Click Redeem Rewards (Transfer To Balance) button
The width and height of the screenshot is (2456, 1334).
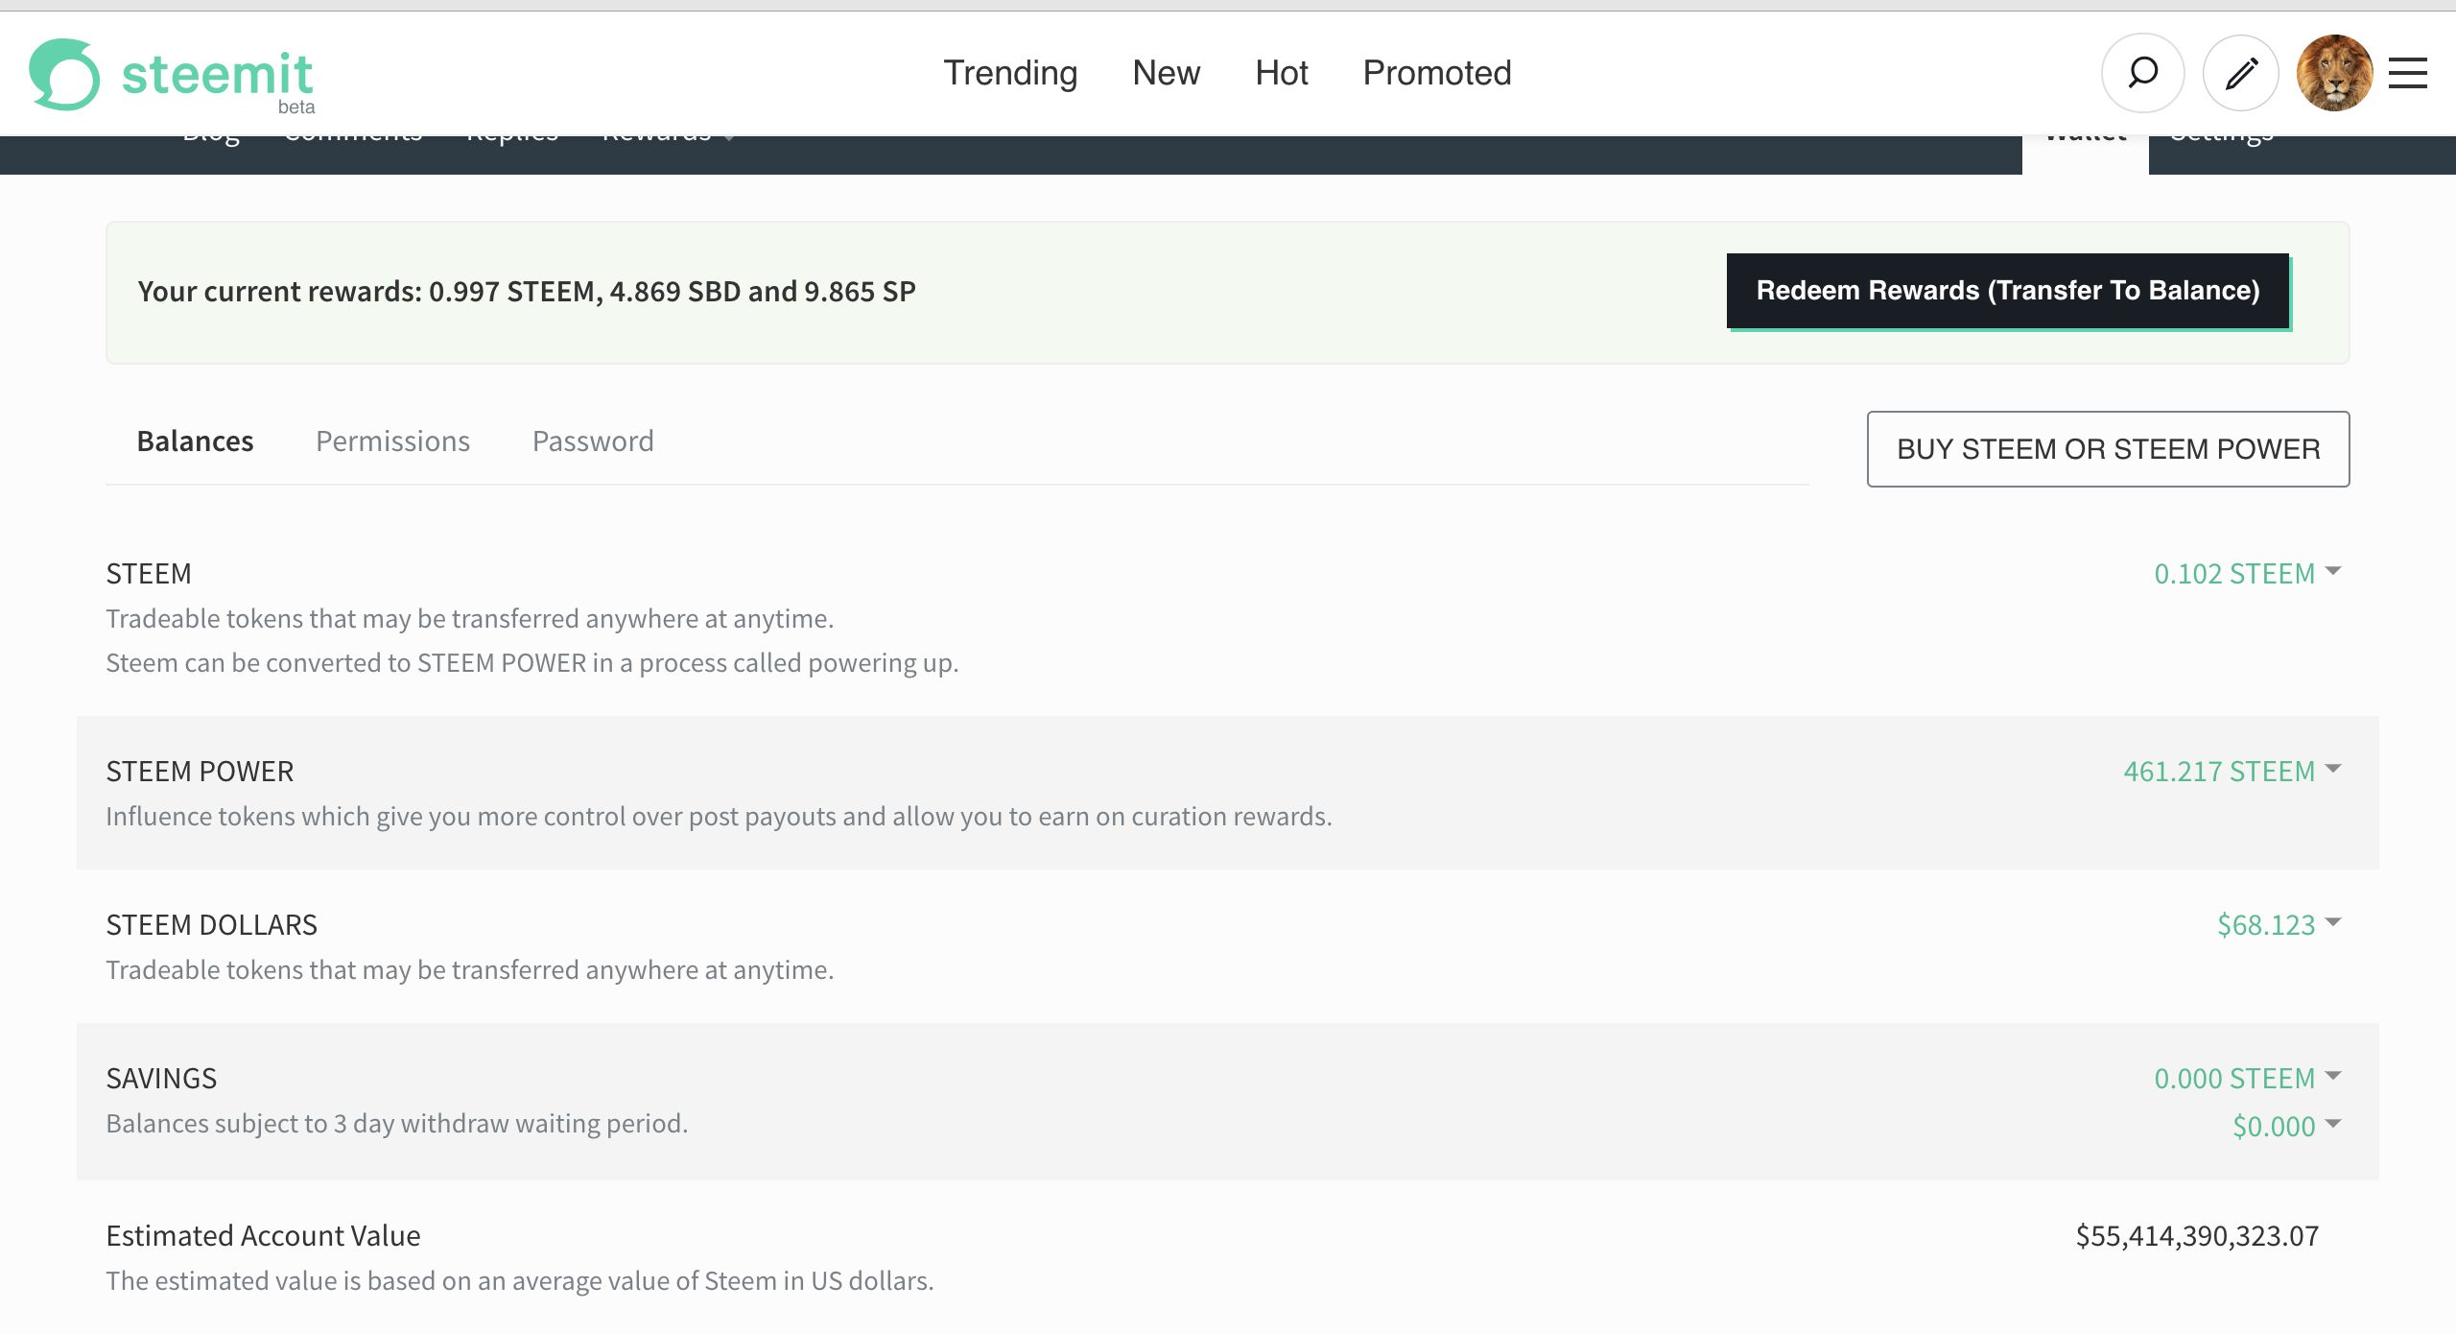(2008, 291)
